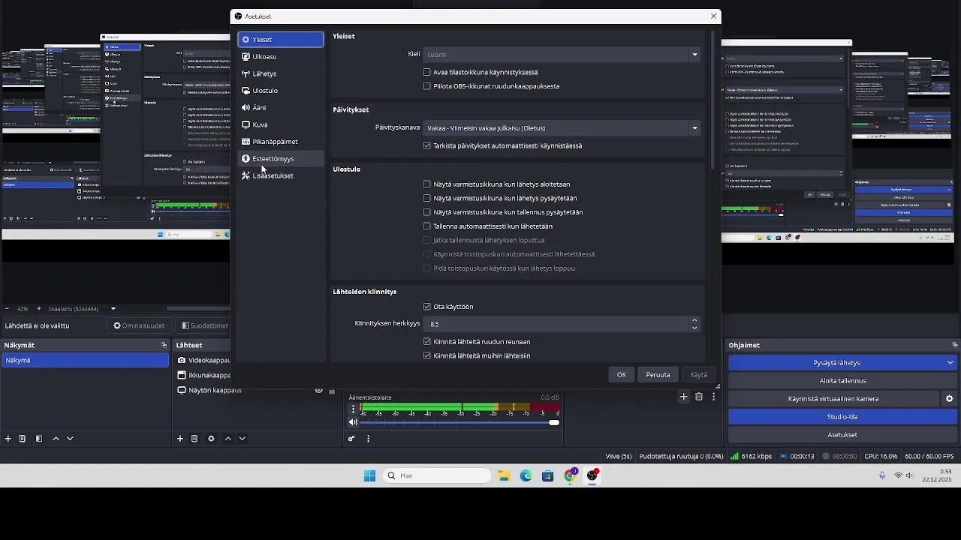
Task: Open the Lisäasetukset settings category
Action: (x=281, y=175)
